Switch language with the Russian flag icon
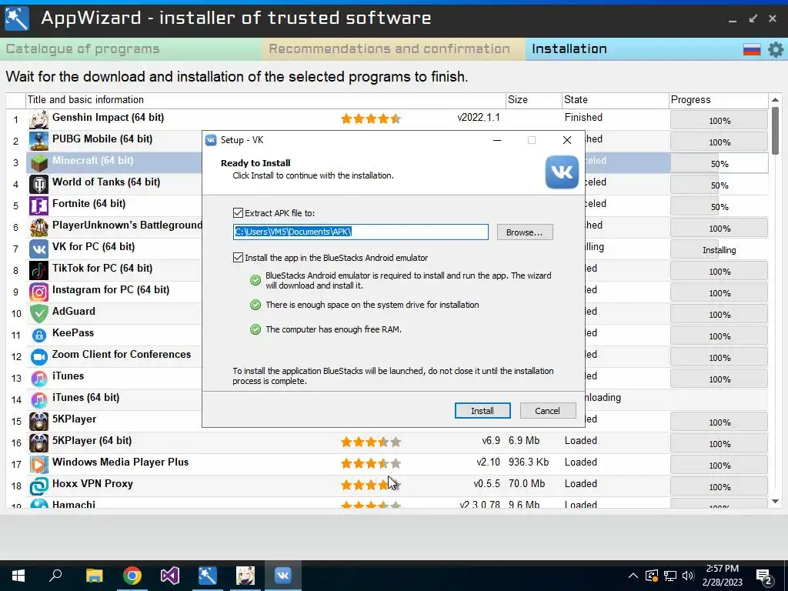The width and height of the screenshot is (788, 591). [x=752, y=49]
